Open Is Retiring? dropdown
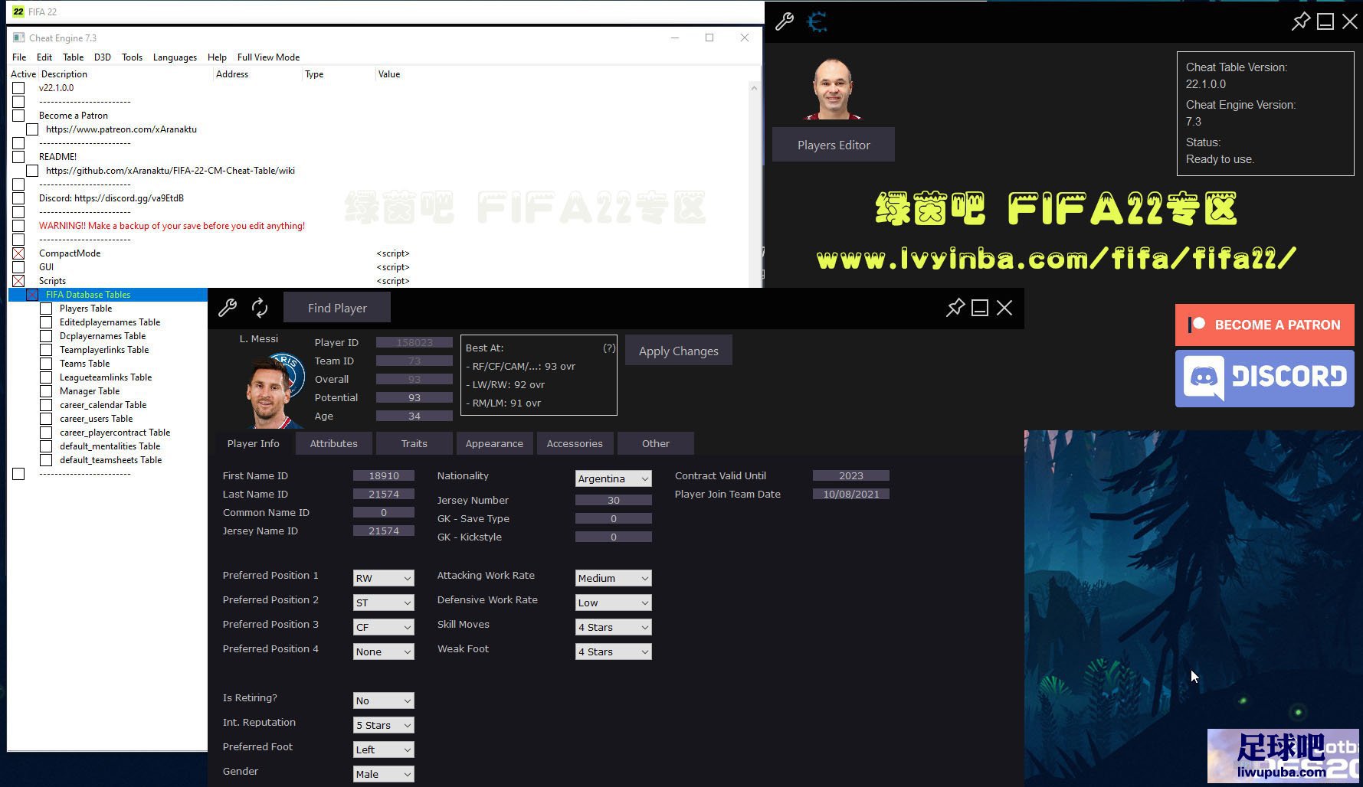Screen dimensions: 1363x787 (x=383, y=700)
